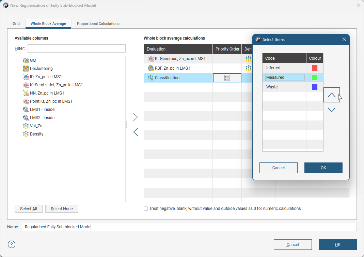
Task: Enable treating negative and blank values as 0
Action: pos(146,209)
